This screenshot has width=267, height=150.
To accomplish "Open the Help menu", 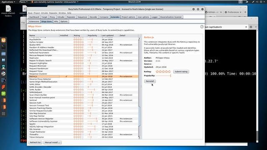I will [69, 13].
